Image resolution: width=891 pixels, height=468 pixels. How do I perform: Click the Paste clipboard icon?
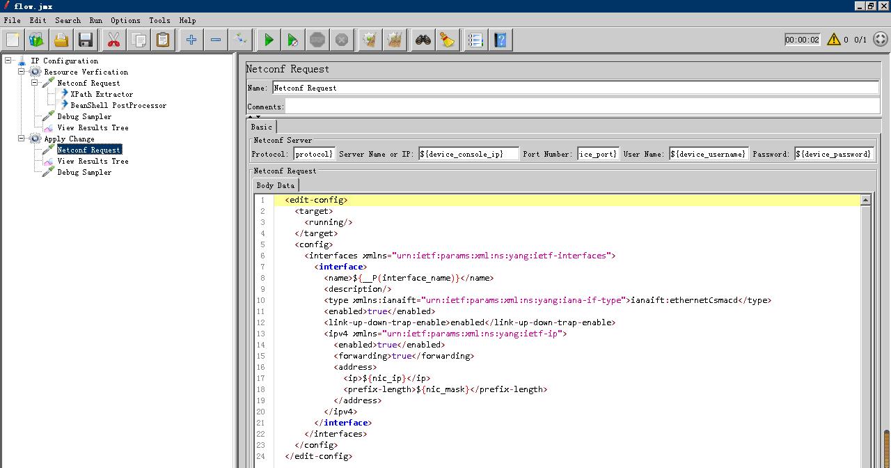click(163, 40)
